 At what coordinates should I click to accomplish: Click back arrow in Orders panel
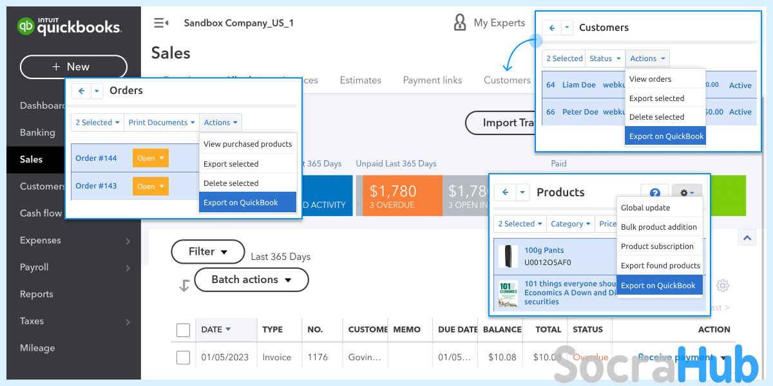(x=81, y=91)
